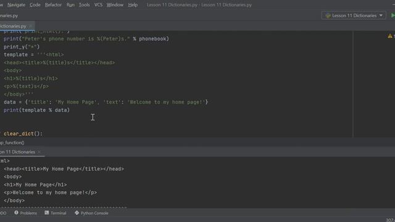The height and width of the screenshot is (222, 395).
Task: Click the Peter's phone number print line
Action: click(x=86, y=39)
